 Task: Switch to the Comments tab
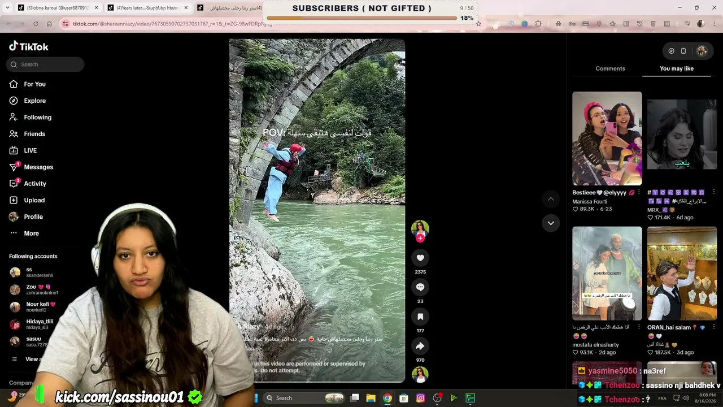point(610,68)
